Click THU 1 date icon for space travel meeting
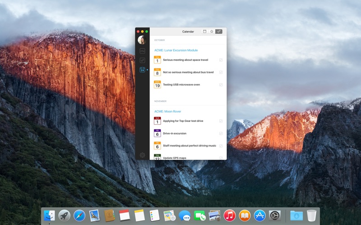 (x=157, y=60)
